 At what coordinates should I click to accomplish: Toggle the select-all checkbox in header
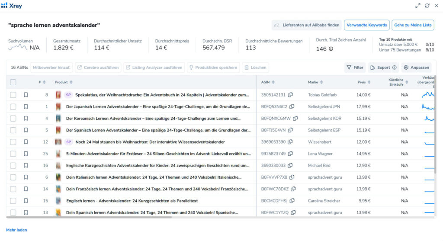point(13,82)
